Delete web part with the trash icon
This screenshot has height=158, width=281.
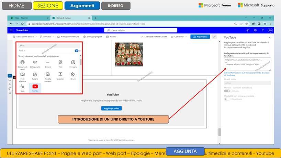click(10, 93)
